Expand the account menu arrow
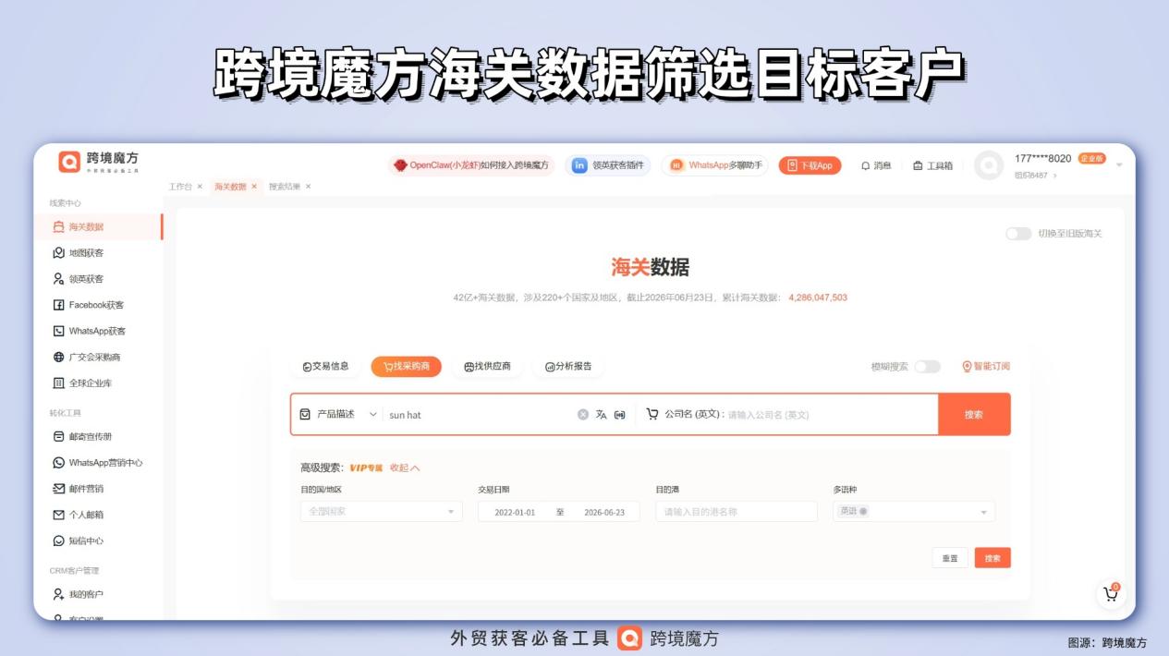The width and height of the screenshot is (1169, 656). [1119, 164]
